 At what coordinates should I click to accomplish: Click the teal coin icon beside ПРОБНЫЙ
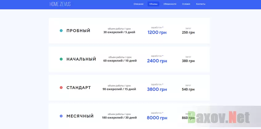[61, 31]
